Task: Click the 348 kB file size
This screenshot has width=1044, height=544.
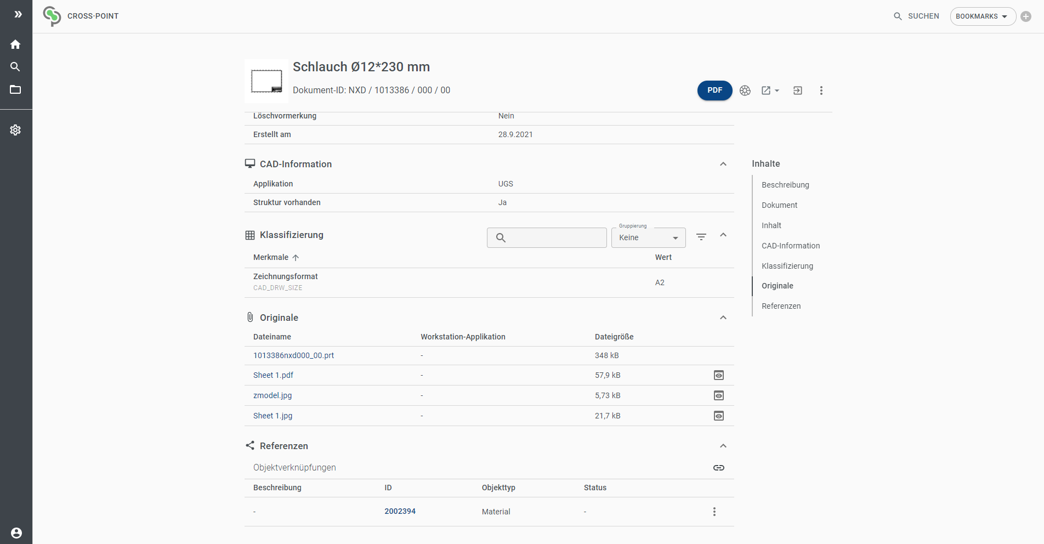Action: tap(606, 355)
